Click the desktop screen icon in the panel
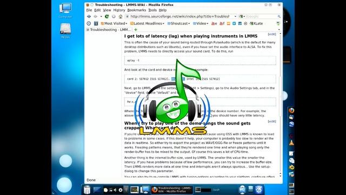Viewport: 346px width, 195px height. pos(145,190)
